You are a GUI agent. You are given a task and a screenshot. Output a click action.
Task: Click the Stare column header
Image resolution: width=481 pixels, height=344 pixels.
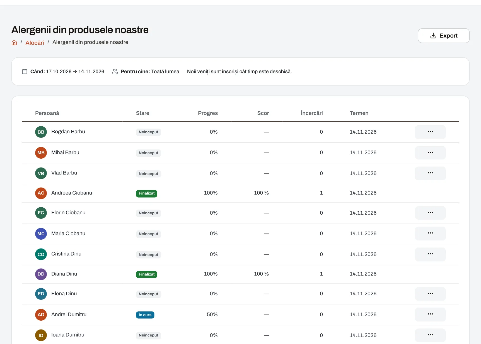point(142,113)
